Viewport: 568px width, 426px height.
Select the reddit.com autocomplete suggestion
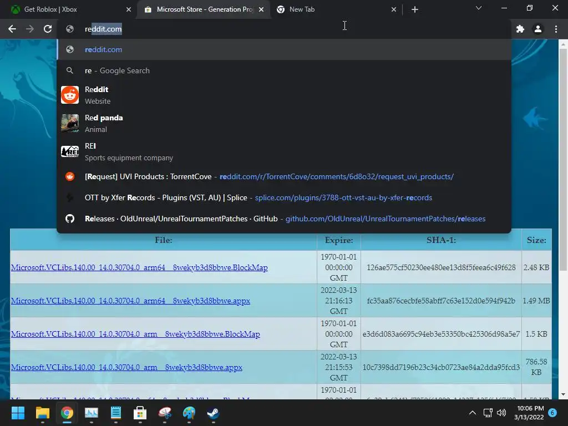(x=285, y=49)
